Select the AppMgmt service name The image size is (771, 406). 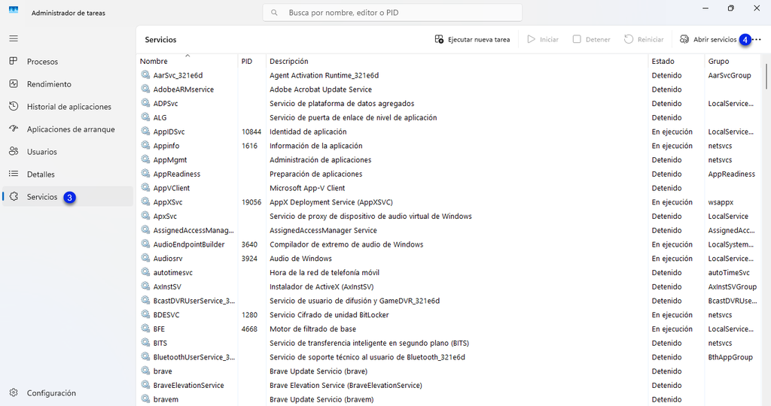(x=169, y=160)
